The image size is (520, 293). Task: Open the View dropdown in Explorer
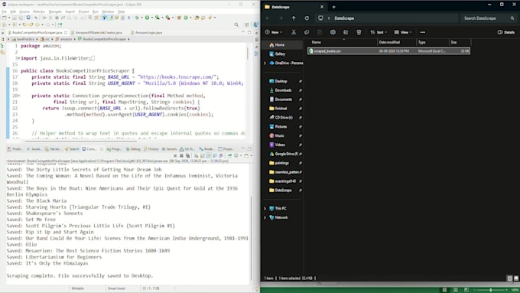(x=402, y=32)
